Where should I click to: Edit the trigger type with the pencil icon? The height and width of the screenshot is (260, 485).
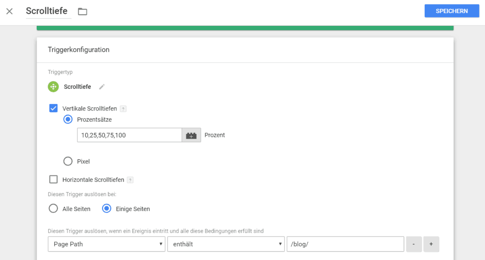click(102, 87)
